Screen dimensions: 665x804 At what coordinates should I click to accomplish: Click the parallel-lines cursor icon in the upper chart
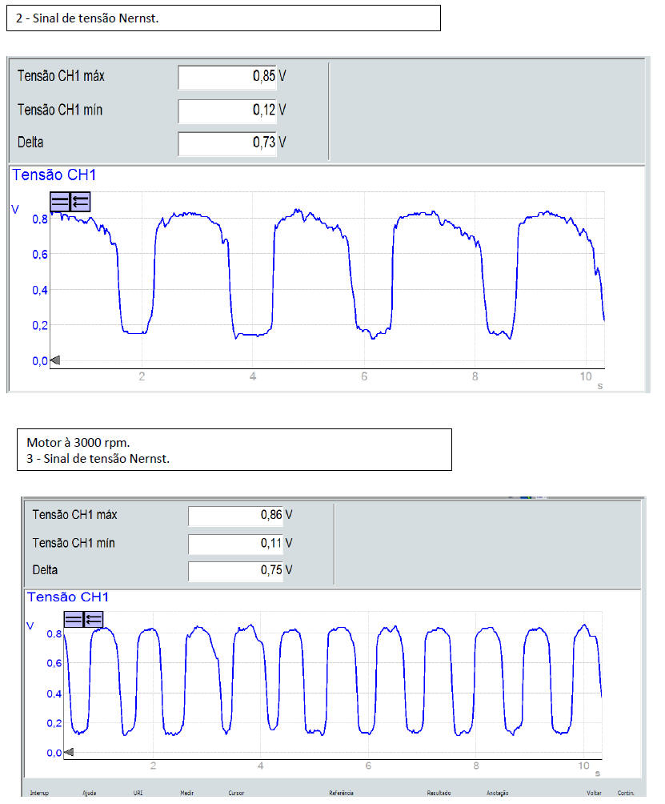60,202
